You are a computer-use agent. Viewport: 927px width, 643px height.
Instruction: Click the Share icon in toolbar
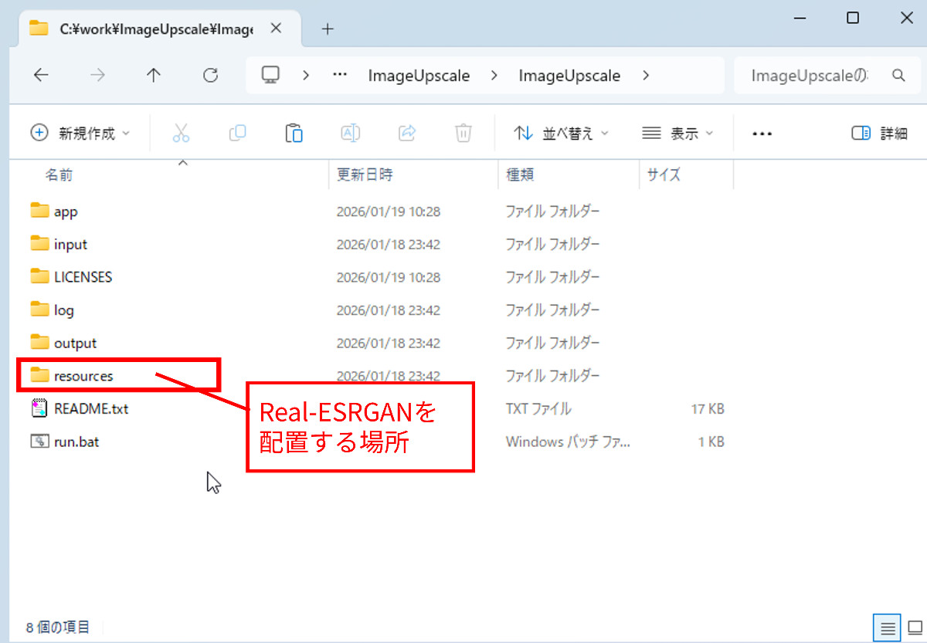point(407,134)
